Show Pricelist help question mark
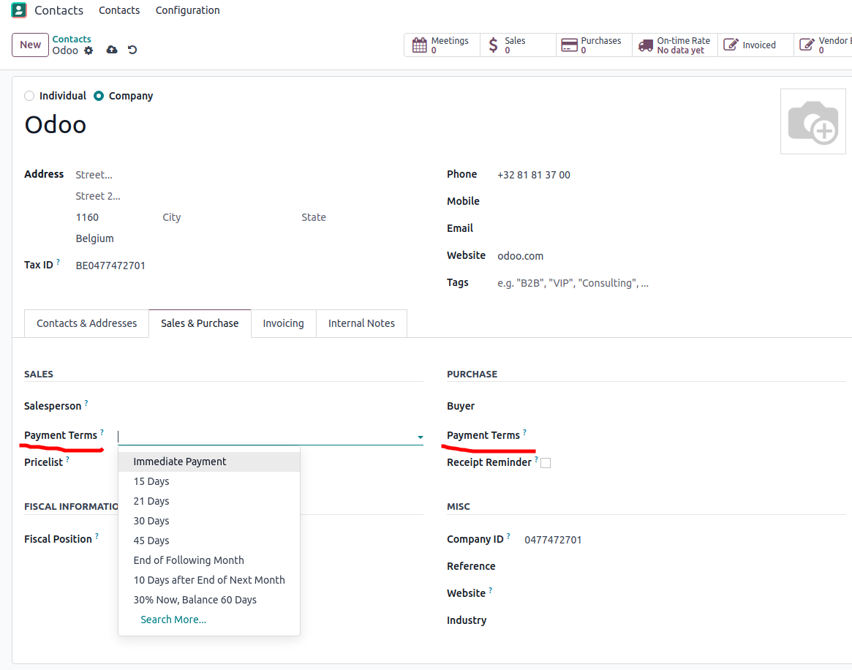 67,459
